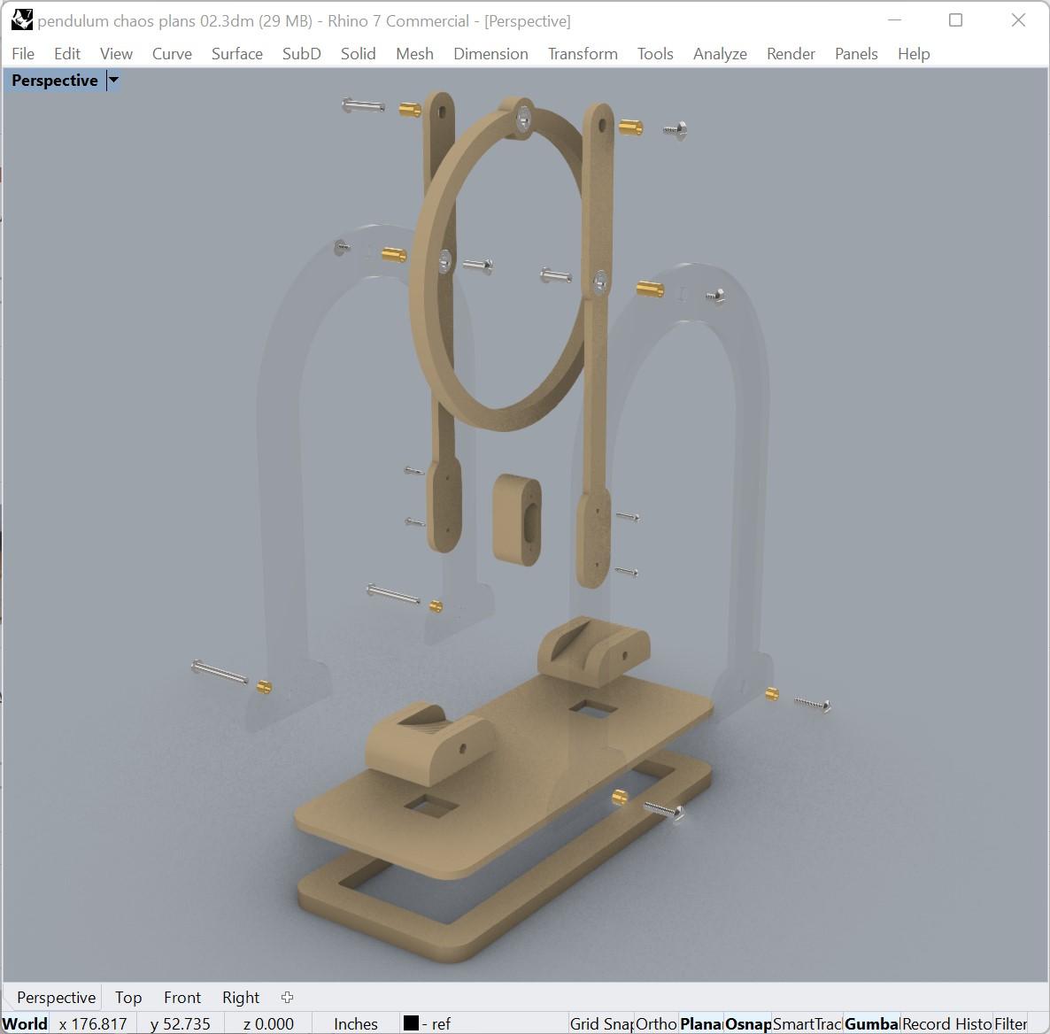1050x1034 pixels.
Task: Click the y 52.735 coordinate field
Action: pos(180,1023)
